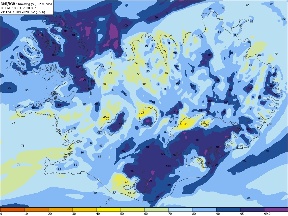Click the 0–10 dark orange legend swatch

(x=12, y=210)
